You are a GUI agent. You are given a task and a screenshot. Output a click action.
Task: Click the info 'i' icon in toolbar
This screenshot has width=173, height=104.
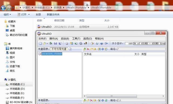pyautogui.click(x=97, y=44)
